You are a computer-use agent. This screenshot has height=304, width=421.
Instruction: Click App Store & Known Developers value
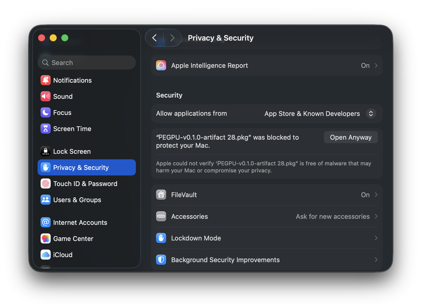(x=312, y=114)
